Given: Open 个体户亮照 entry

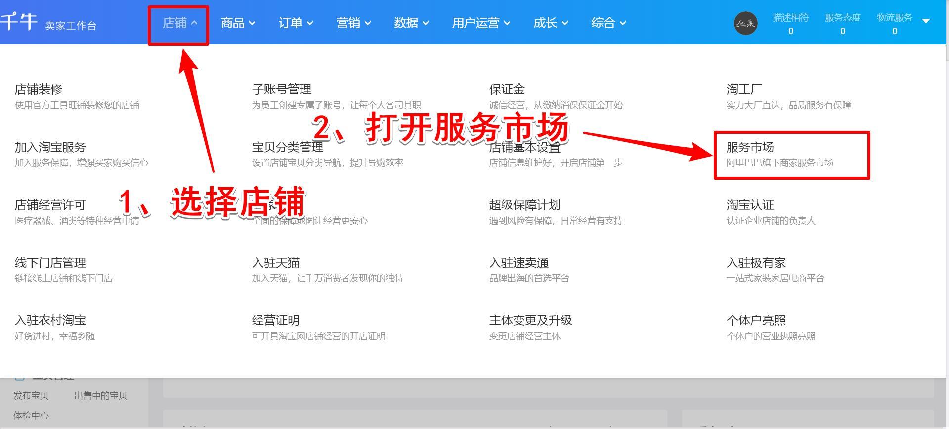Looking at the screenshot, I should (756, 320).
